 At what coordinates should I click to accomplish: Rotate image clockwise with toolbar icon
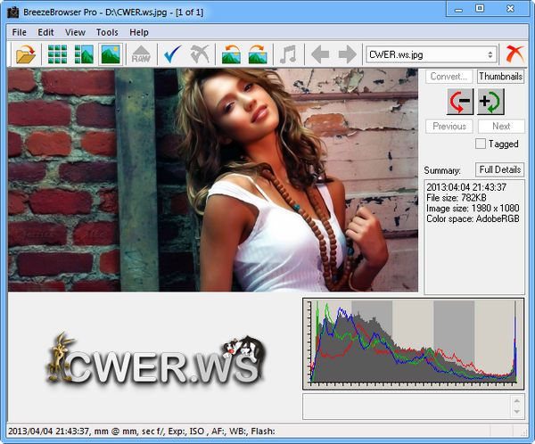click(258, 54)
